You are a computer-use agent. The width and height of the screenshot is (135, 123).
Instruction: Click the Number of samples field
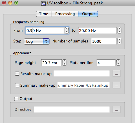tap(104, 41)
